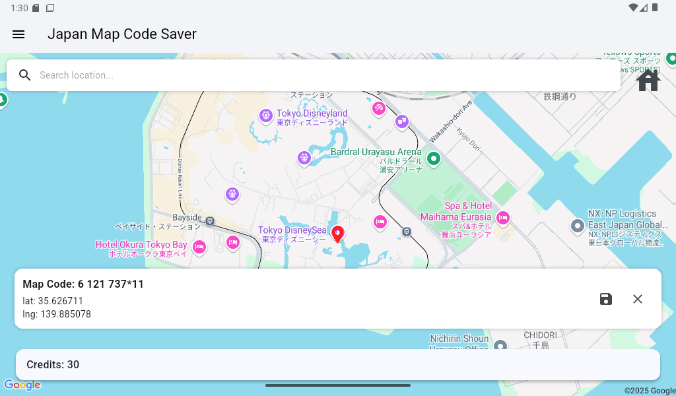The height and width of the screenshot is (396, 676).
Task: Select the red location pin marker
Action: coord(337,234)
